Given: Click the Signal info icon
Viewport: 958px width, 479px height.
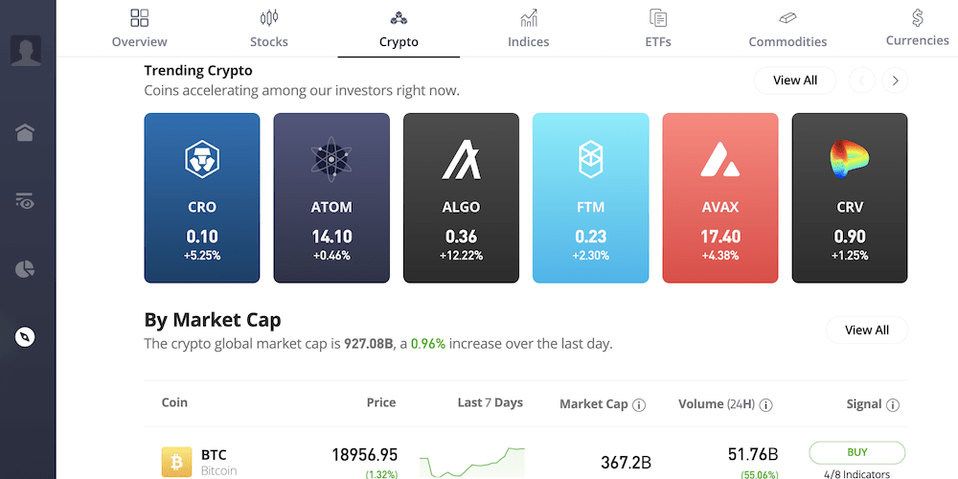Looking at the screenshot, I should click(x=893, y=404).
